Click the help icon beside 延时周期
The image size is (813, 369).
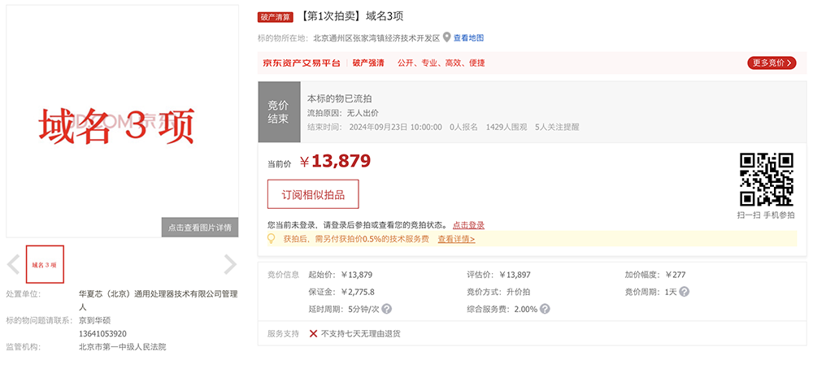coord(387,309)
